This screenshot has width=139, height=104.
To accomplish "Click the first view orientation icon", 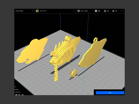I will point(16,95).
